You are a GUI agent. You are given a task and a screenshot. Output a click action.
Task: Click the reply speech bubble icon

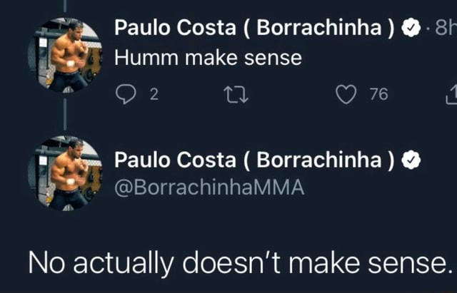pyautogui.click(x=124, y=94)
